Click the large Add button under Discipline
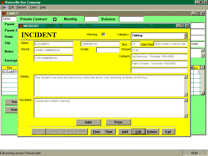Image resolution: width=208 pixels, height=156 pixels. (88, 122)
